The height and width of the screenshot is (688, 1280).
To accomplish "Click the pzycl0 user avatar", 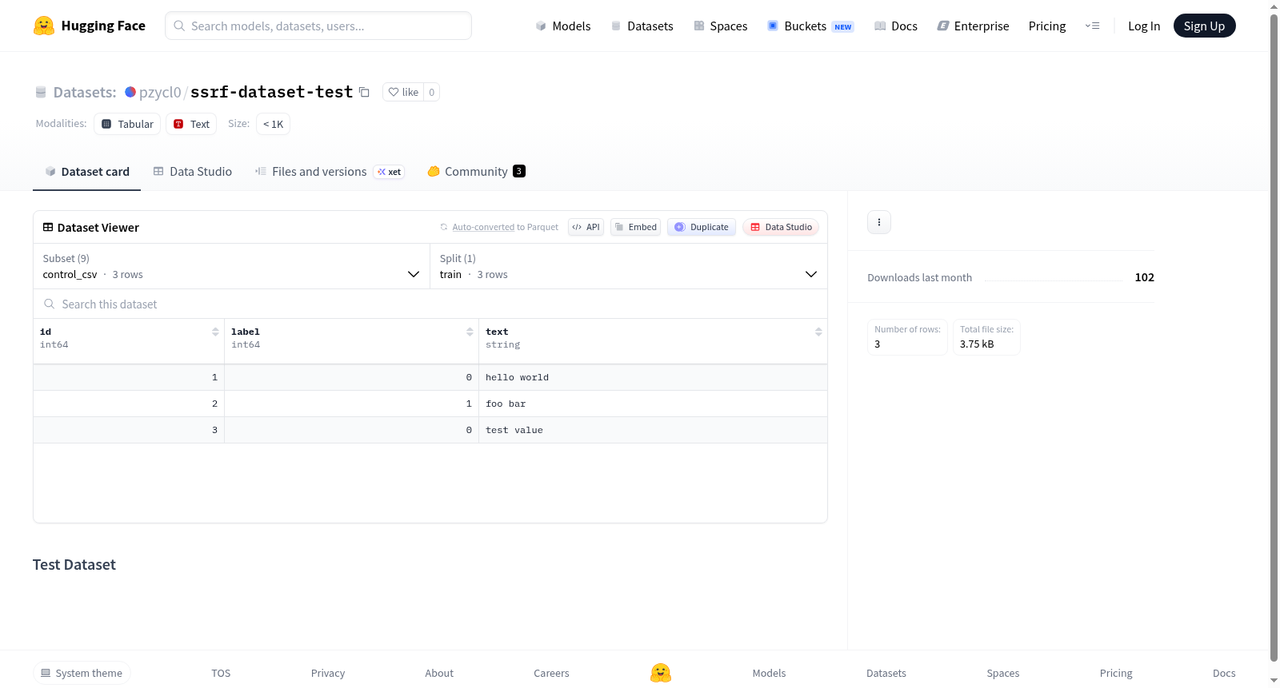I will click(130, 92).
